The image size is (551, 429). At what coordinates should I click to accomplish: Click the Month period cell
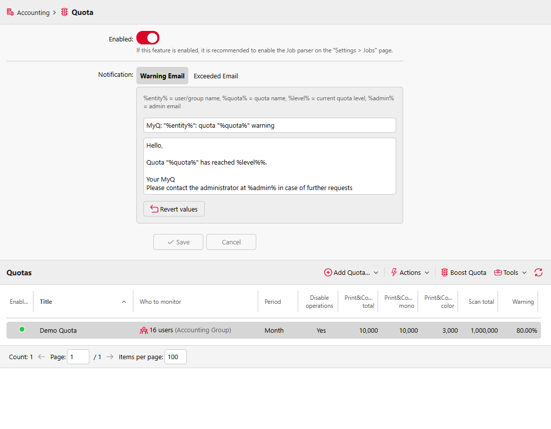tap(274, 330)
